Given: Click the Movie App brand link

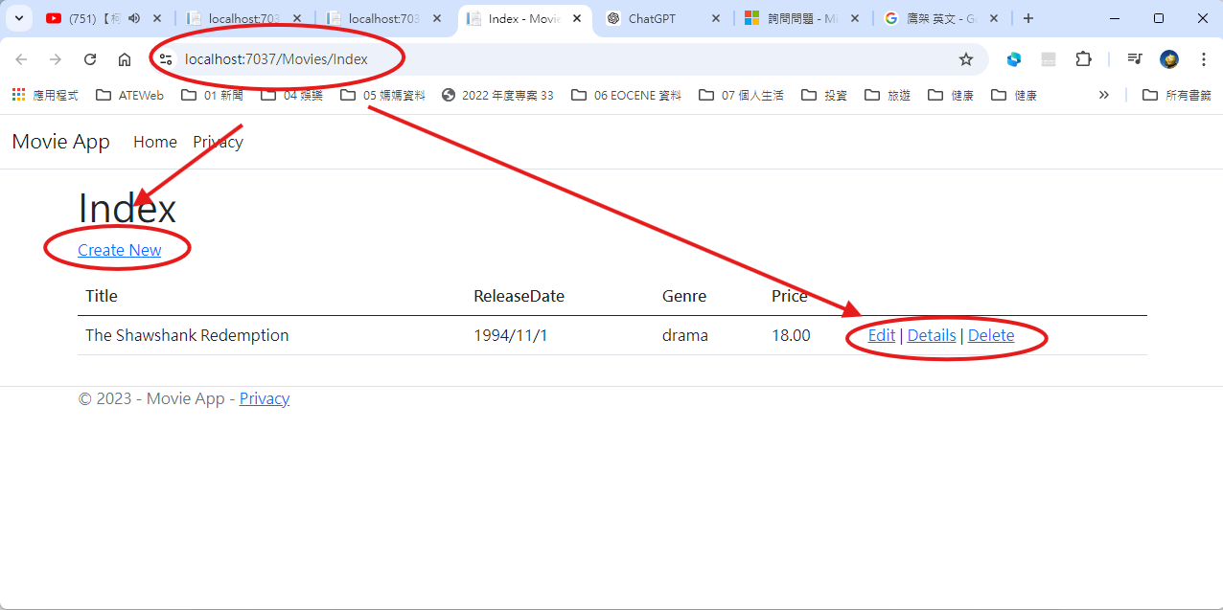Looking at the screenshot, I should click(x=60, y=142).
